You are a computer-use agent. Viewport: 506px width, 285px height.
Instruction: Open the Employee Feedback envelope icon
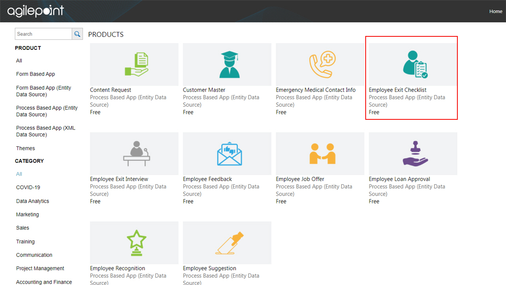tap(230, 154)
